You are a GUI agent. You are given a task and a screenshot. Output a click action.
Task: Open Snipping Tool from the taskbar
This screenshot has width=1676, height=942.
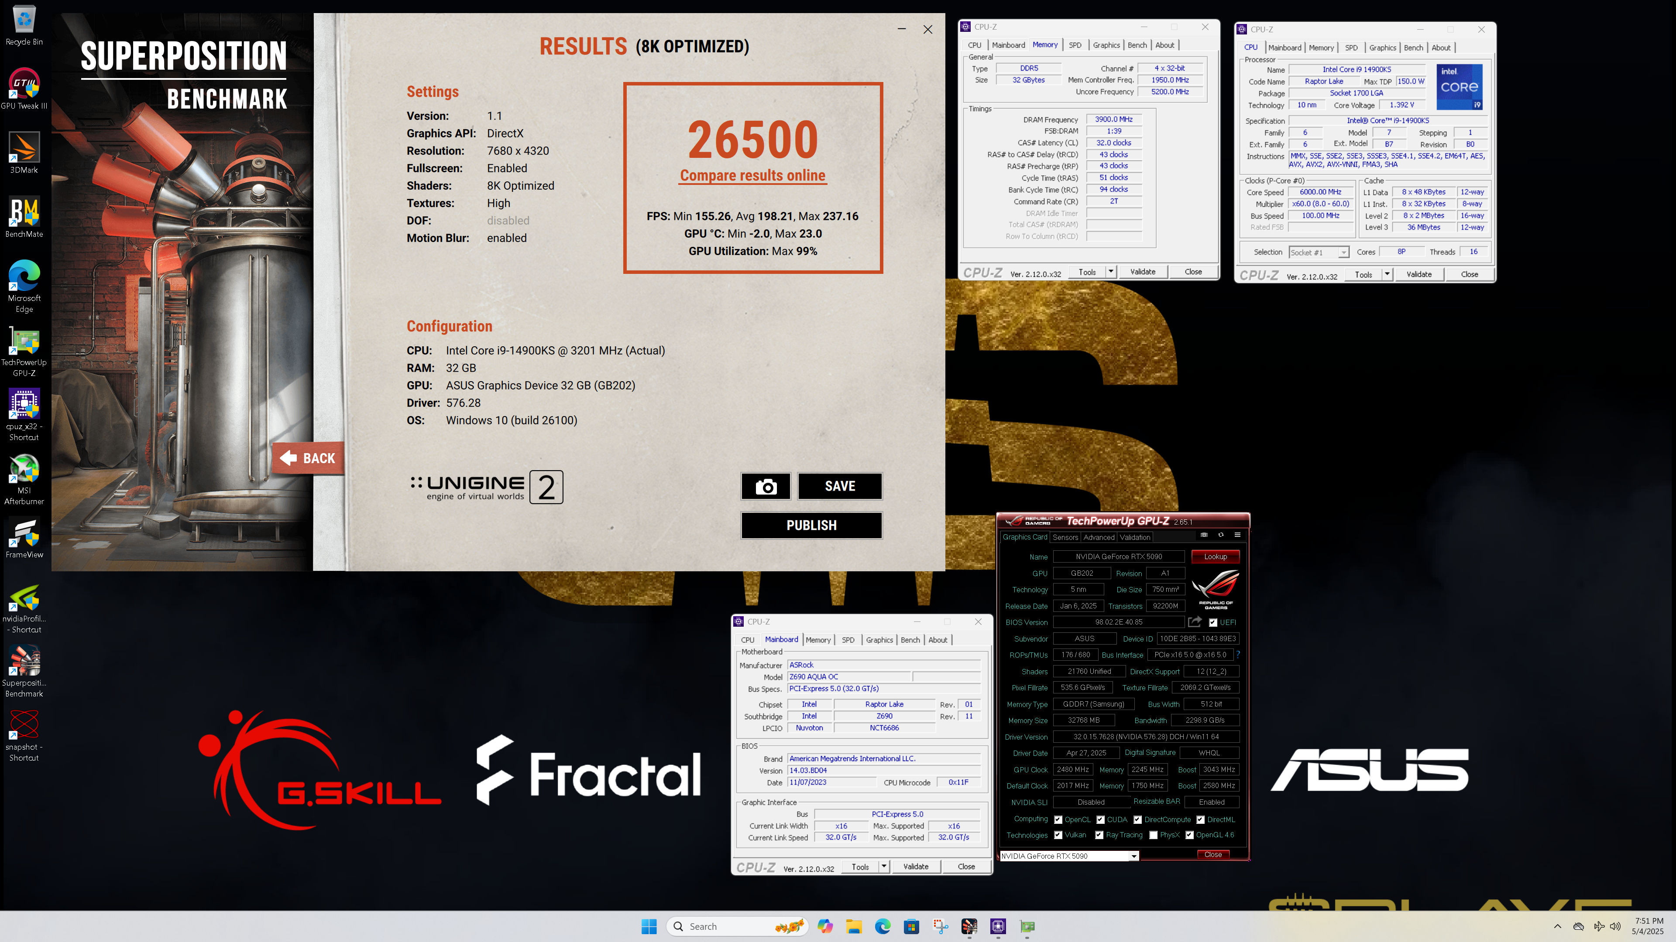940,926
